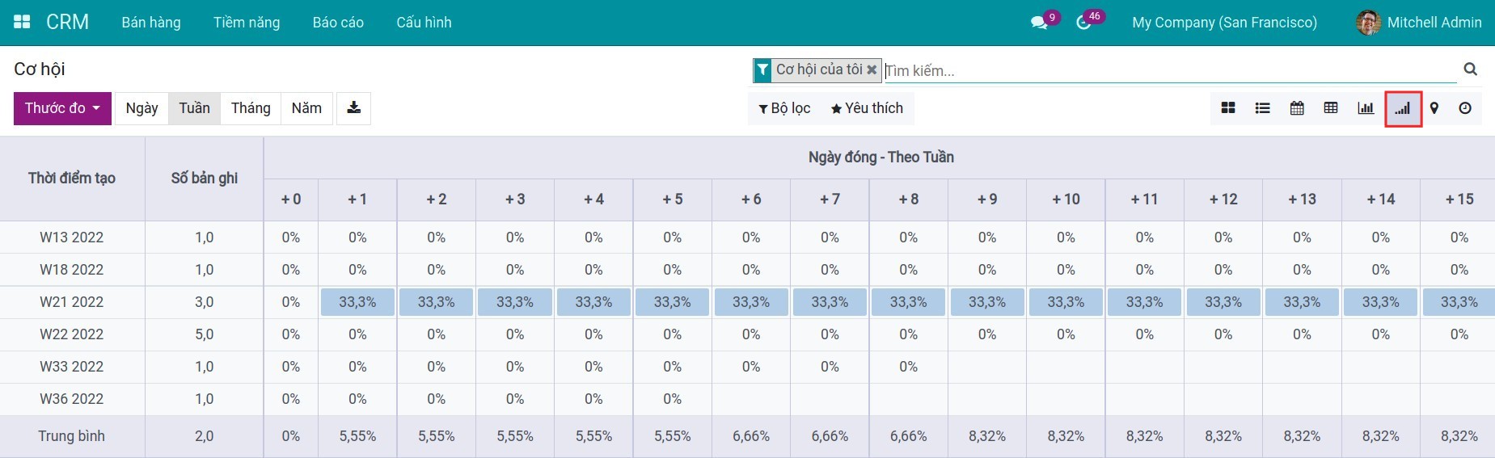Switch to list view

coord(1262,108)
